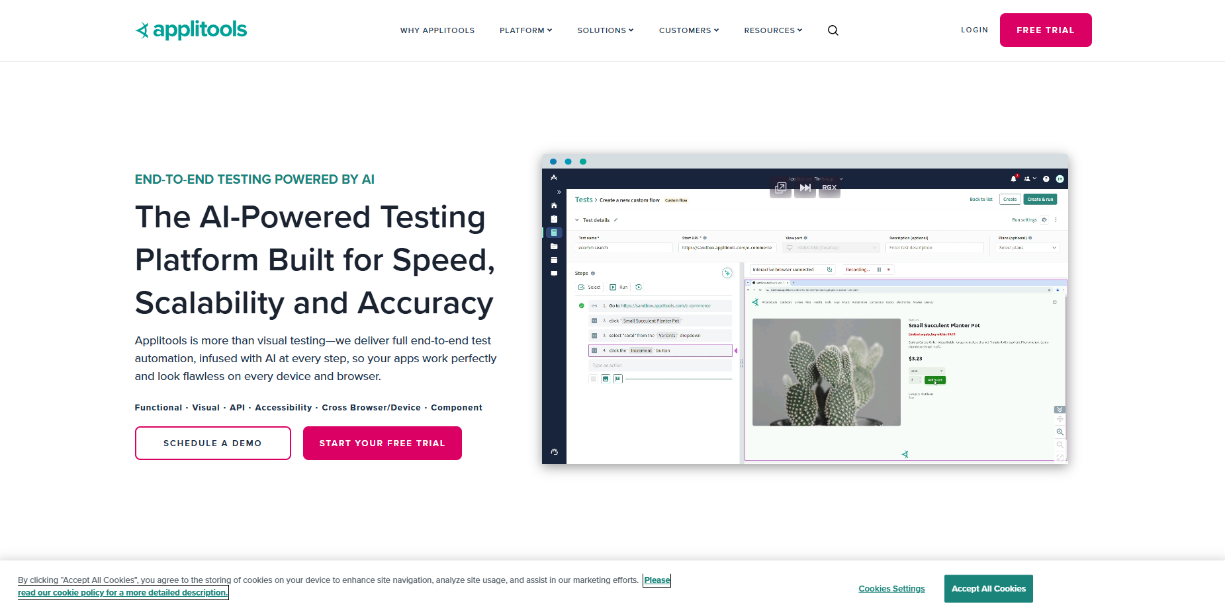Open the Solutions dropdown menu

click(605, 30)
